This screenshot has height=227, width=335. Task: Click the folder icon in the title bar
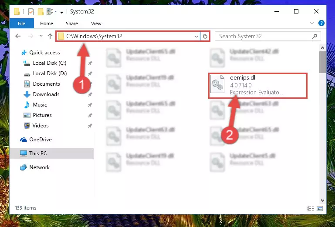[x=17, y=11]
